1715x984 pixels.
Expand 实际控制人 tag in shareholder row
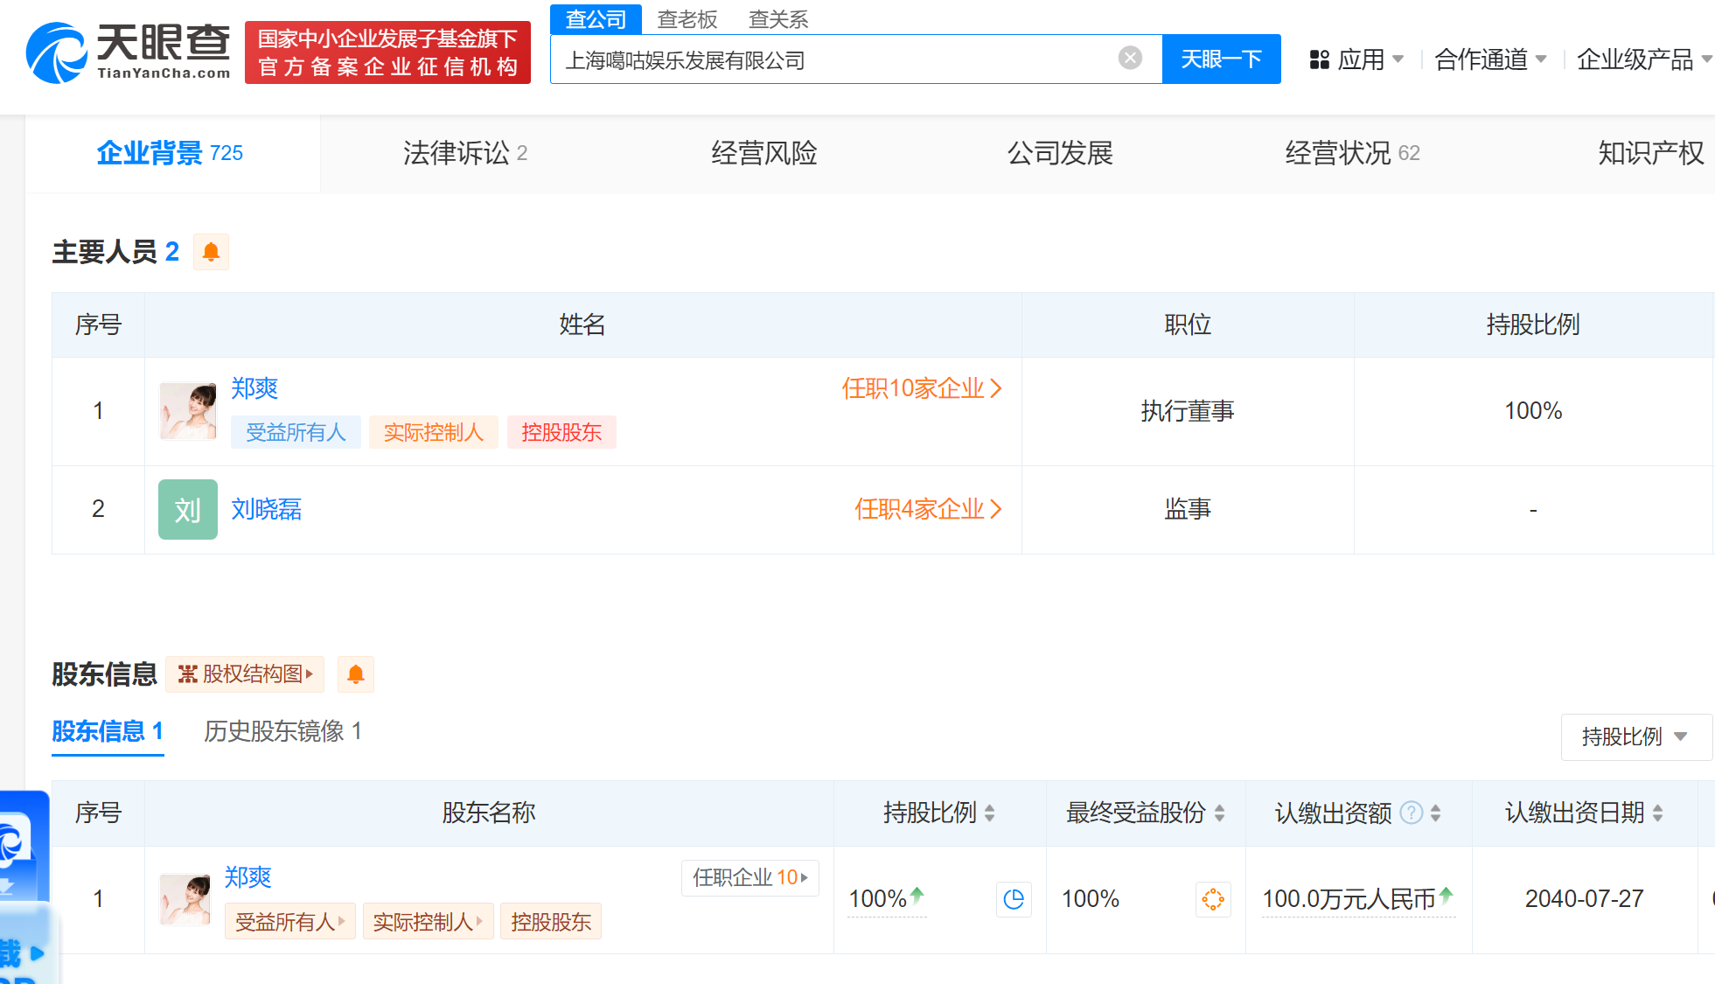point(428,921)
